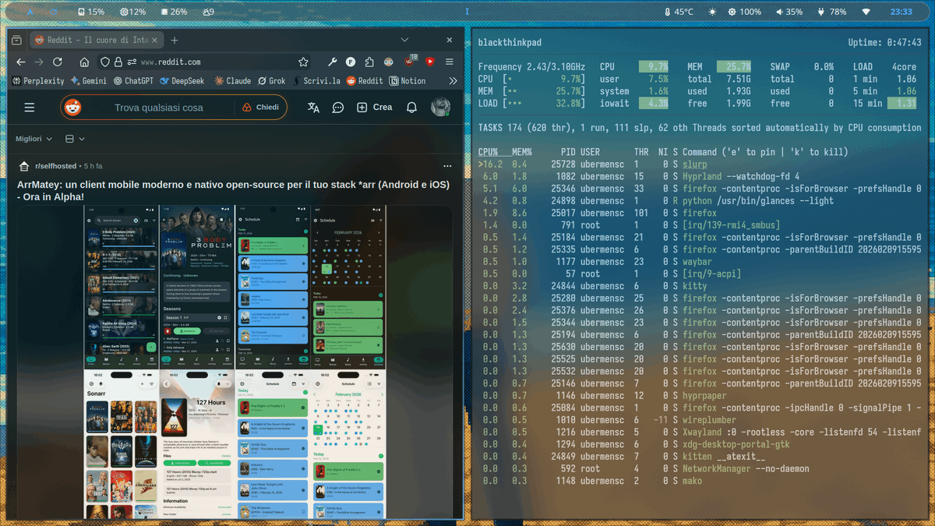
Task: Open a new browser tab
Action: (x=175, y=40)
